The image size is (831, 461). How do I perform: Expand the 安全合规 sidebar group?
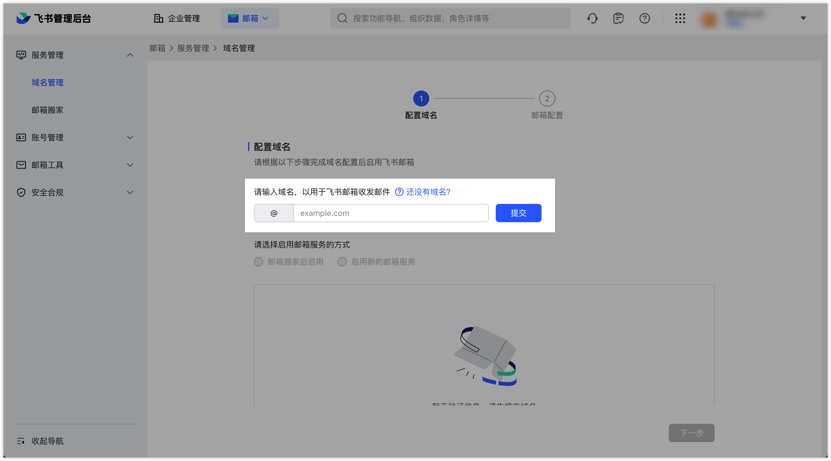pyautogui.click(x=130, y=192)
